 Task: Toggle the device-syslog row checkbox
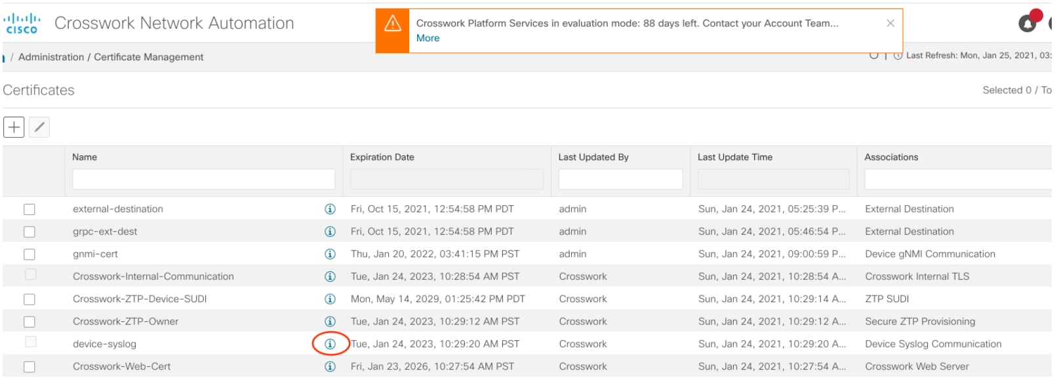(x=31, y=342)
